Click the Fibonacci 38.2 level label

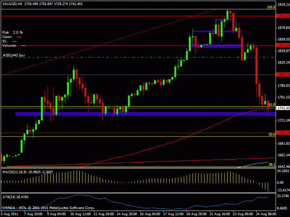[x=272, y=164]
